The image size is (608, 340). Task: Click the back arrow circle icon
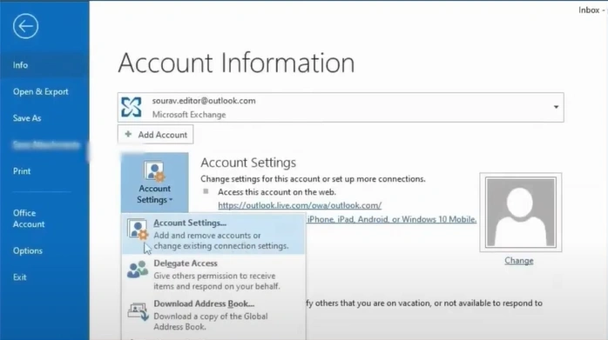(x=25, y=26)
